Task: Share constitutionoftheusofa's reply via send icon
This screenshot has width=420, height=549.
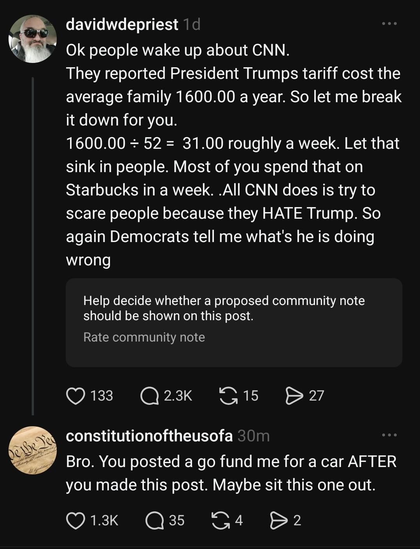Action: (x=278, y=521)
